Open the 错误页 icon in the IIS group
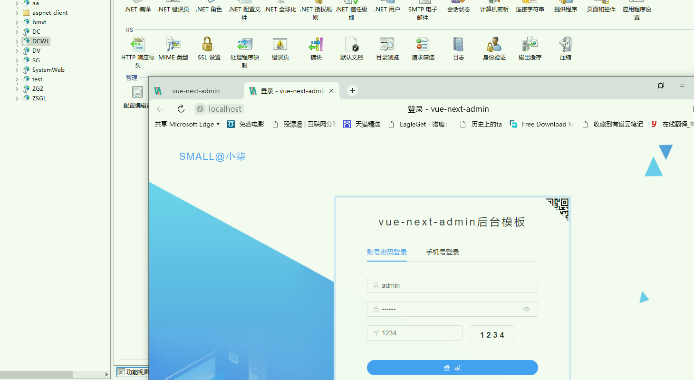Screen dimensions: 694x380 (x=280, y=45)
